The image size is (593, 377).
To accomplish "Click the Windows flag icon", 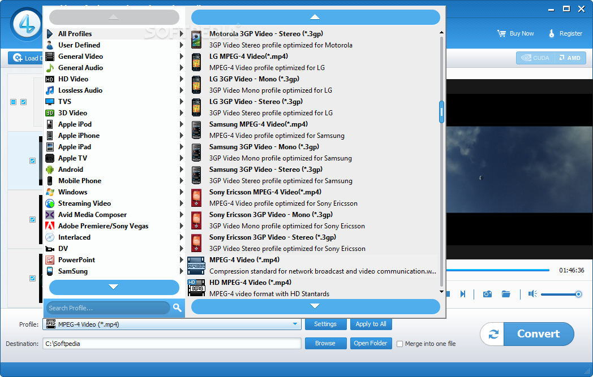I will pos(50,192).
